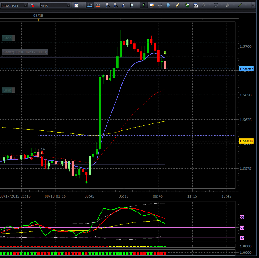This screenshot has height=258, width=259.
Task: Click the 1.5700 price axis label
Action: click(246, 46)
